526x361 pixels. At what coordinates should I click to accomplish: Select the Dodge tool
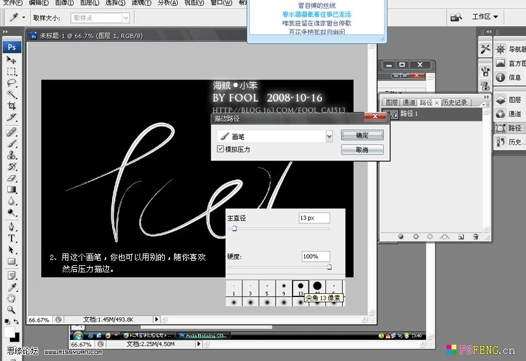[x=11, y=212]
